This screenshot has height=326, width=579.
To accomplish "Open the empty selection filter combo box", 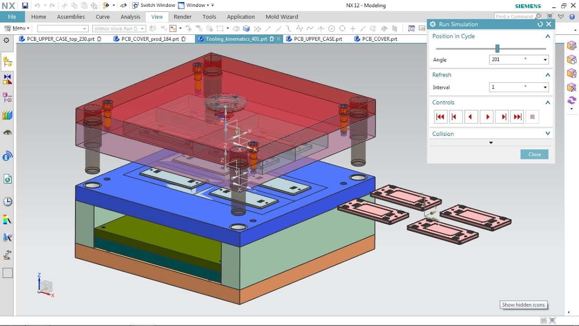I will [62, 29].
